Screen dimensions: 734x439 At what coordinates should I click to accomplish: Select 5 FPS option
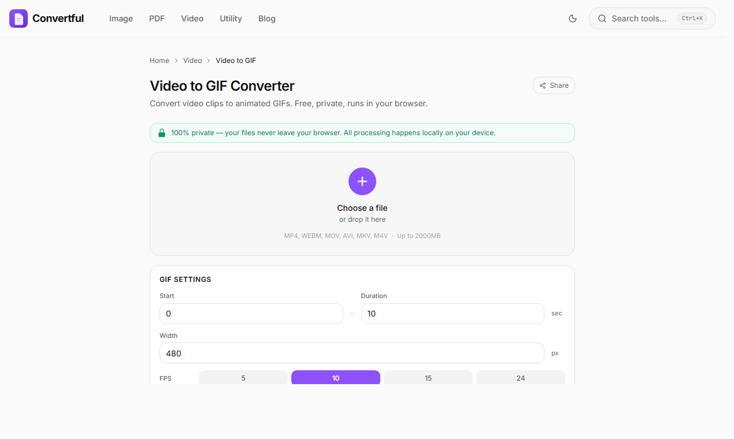243,378
